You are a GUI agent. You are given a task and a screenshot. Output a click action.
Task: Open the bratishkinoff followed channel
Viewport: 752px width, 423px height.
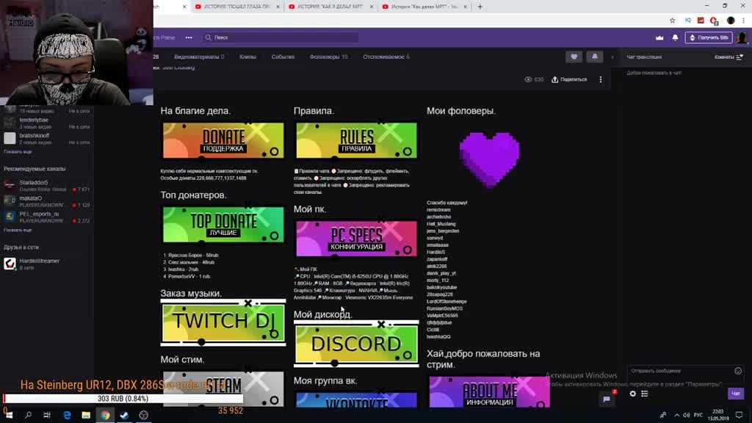pyautogui.click(x=46, y=139)
